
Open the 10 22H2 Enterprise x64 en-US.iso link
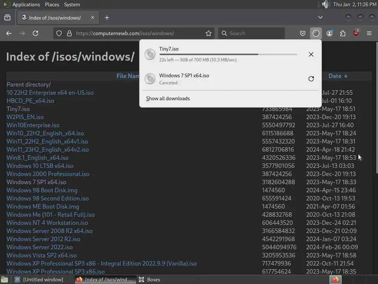click(x=50, y=92)
